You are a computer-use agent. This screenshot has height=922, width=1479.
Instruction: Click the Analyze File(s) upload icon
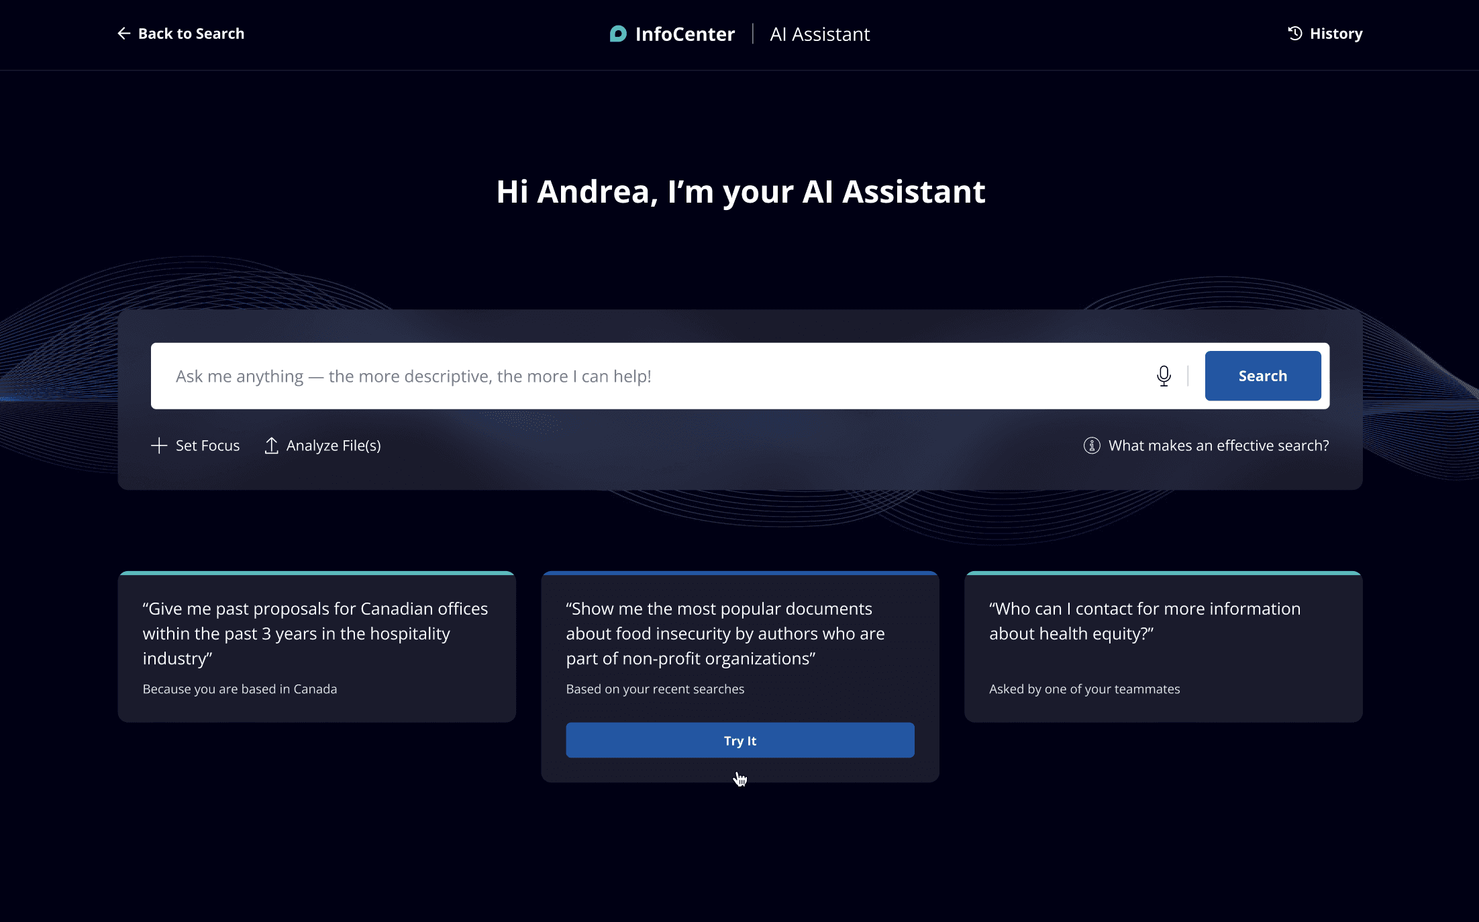pyautogui.click(x=271, y=446)
